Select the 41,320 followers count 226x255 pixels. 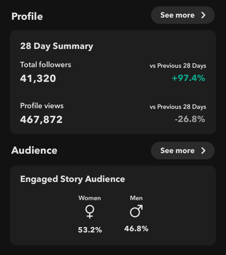coord(38,78)
